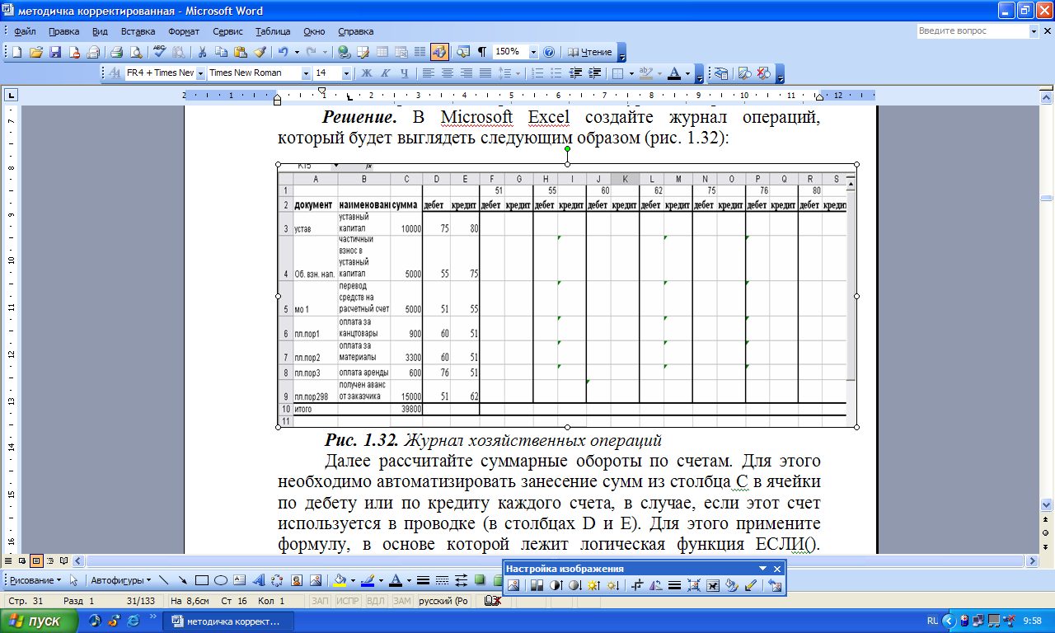The height and width of the screenshot is (633, 1055).
Task: Toggle the show paragraph marks button
Action: click(482, 52)
